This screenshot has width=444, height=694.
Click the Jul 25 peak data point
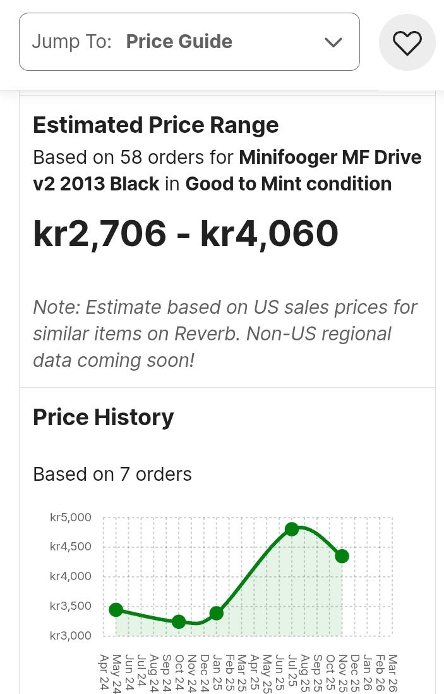291,529
